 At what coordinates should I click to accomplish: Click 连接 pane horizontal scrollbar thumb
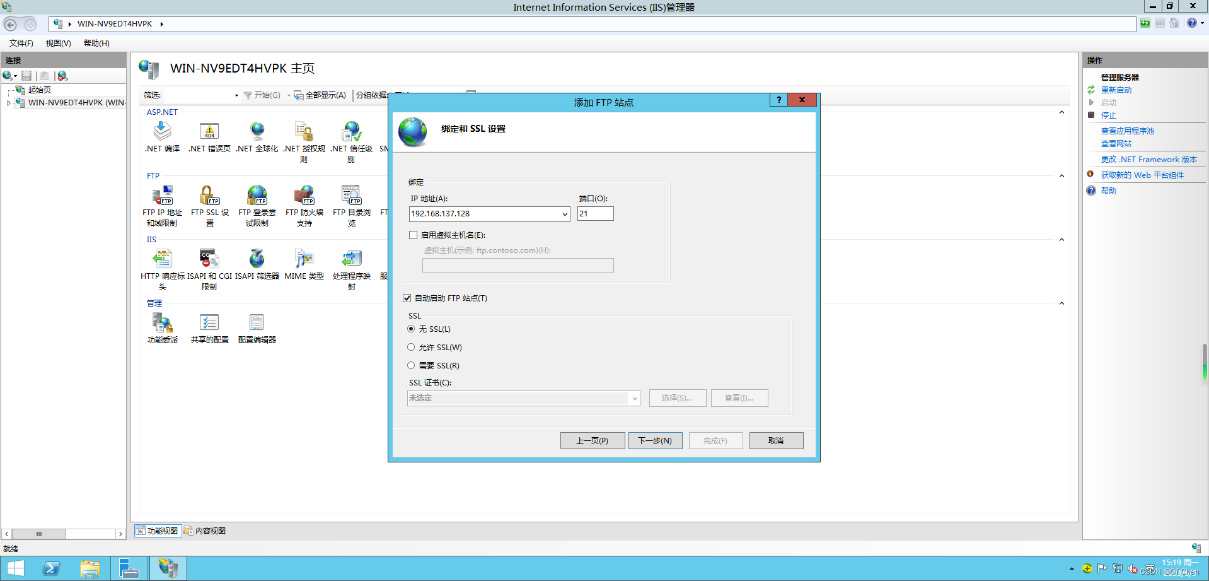tap(39, 534)
